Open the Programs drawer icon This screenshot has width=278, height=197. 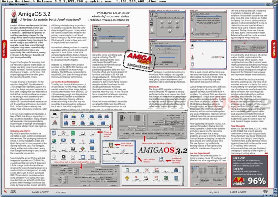91,116
